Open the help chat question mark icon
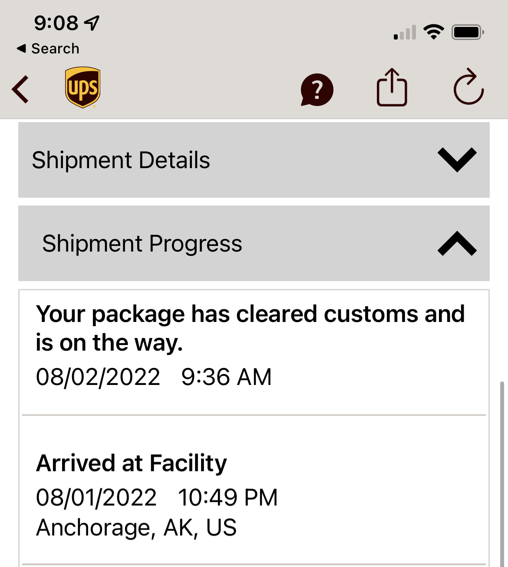The width and height of the screenshot is (508, 567). [x=317, y=90]
